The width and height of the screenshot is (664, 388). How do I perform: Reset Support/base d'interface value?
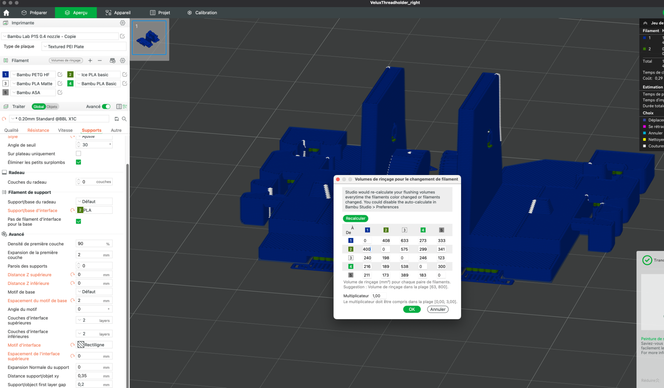coord(73,210)
